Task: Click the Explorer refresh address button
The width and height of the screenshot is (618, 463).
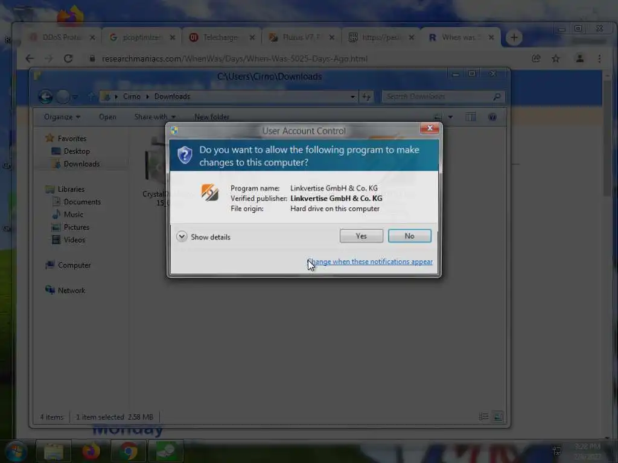Action: tap(366, 97)
